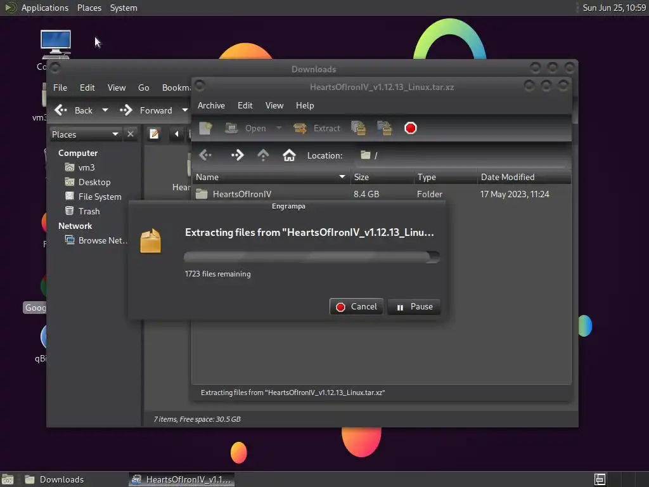This screenshot has width=649, height=487.
Task: Create a new archive with the toolbar icon
Action: coord(206,128)
